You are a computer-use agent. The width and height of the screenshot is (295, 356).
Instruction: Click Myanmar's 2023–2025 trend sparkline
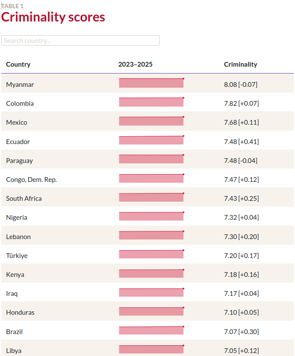point(151,83)
